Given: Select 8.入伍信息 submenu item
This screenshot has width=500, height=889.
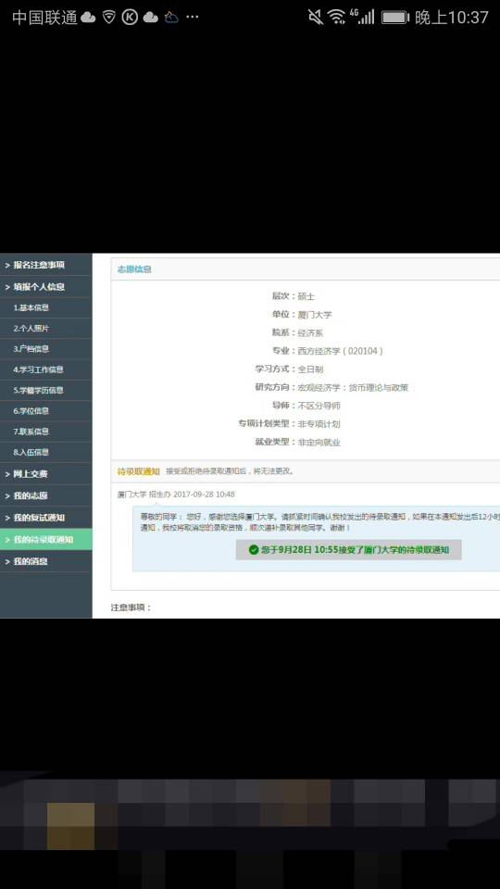Looking at the screenshot, I should 46,452.
